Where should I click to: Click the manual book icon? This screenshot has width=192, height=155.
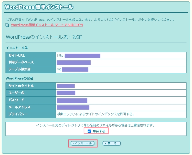pos(8,25)
